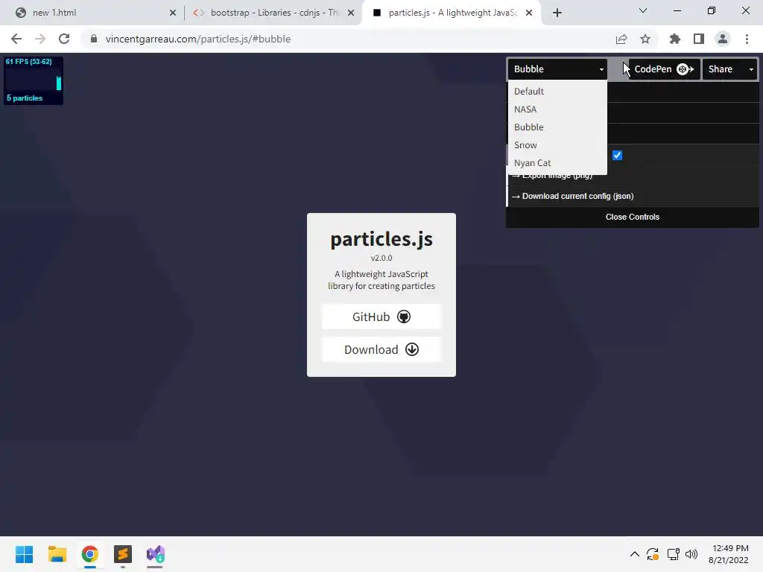Click the FPS stats monitor widget
763x572 pixels.
point(34,80)
